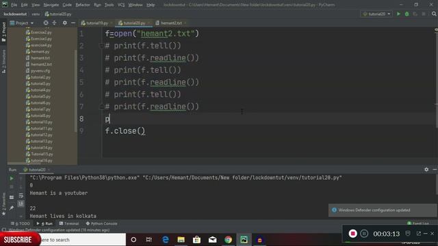The image size is (438, 246).
Task: Switch to PyCharm taskbar icon
Action: (x=244, y=240)
